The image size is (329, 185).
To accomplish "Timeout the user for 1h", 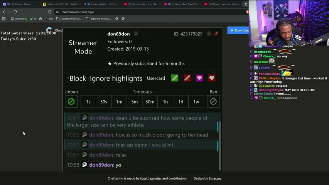I will [165, 101].
